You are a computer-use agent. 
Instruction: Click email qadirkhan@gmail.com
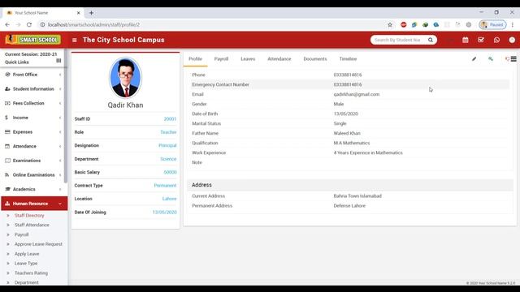[x=357, y=94]
